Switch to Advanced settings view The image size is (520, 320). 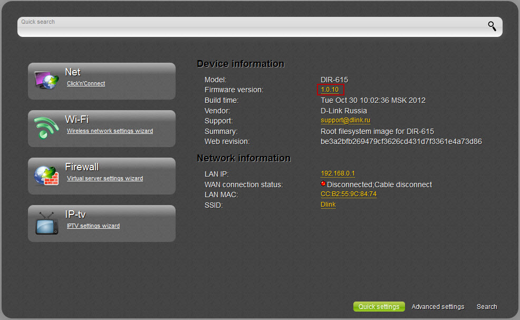point(438,307)
